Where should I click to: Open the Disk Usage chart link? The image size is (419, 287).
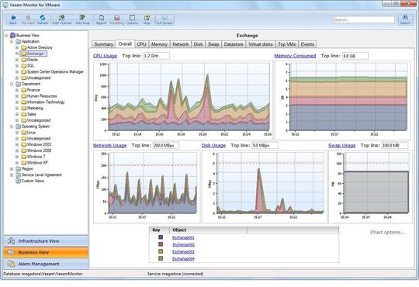(x=213, y=146)
